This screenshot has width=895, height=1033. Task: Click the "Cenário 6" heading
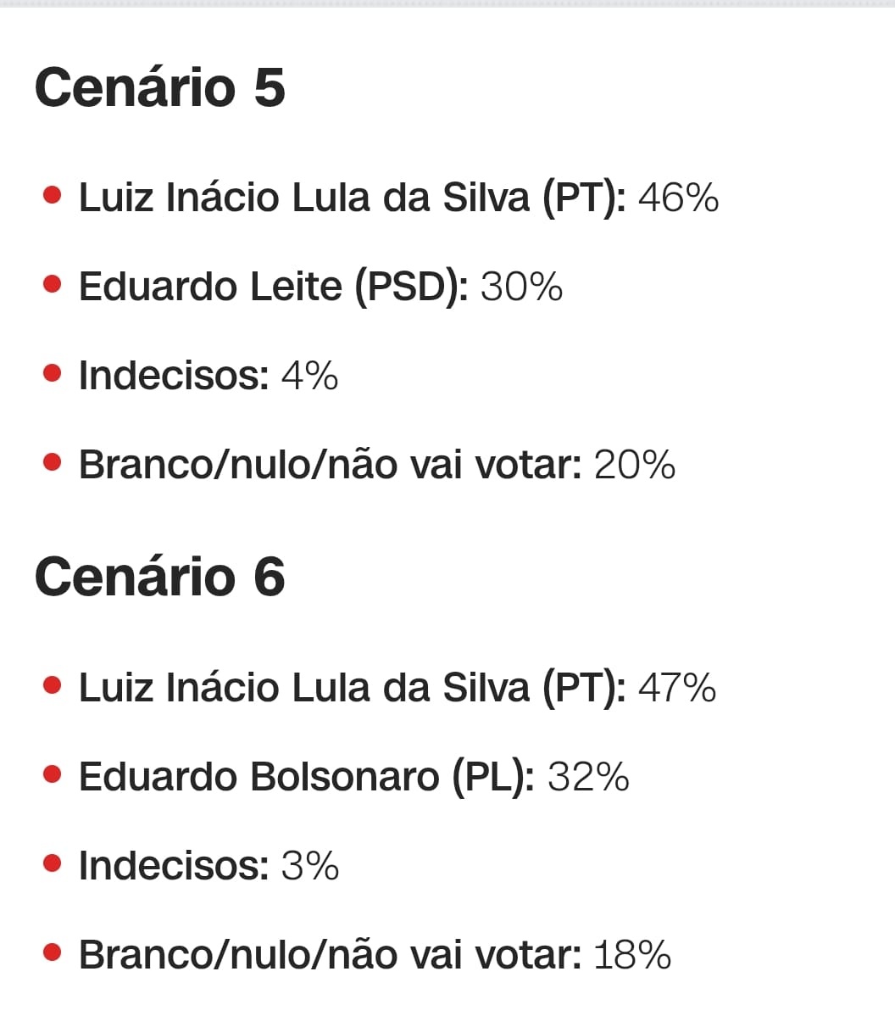pyautogui.click(x=159, y=578)
